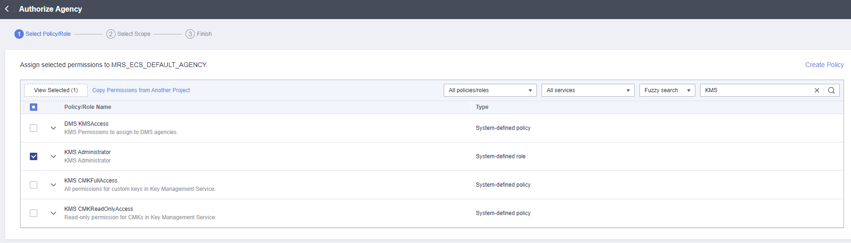Click the KMS CMKFullAccess policy name

[x=91, y=181]
